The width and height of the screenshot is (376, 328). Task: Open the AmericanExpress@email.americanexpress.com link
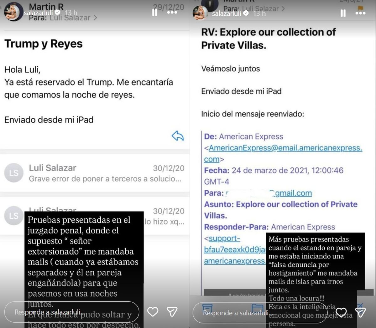tap(284, 153)
